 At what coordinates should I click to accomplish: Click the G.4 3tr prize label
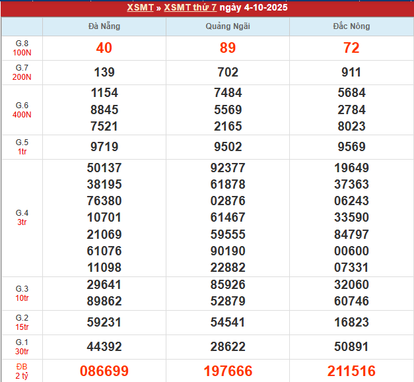pyautogui.click(x=22, y=218)
